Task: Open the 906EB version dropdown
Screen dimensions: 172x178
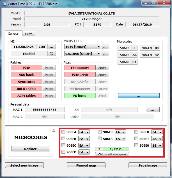Action: tap(84, 139)
